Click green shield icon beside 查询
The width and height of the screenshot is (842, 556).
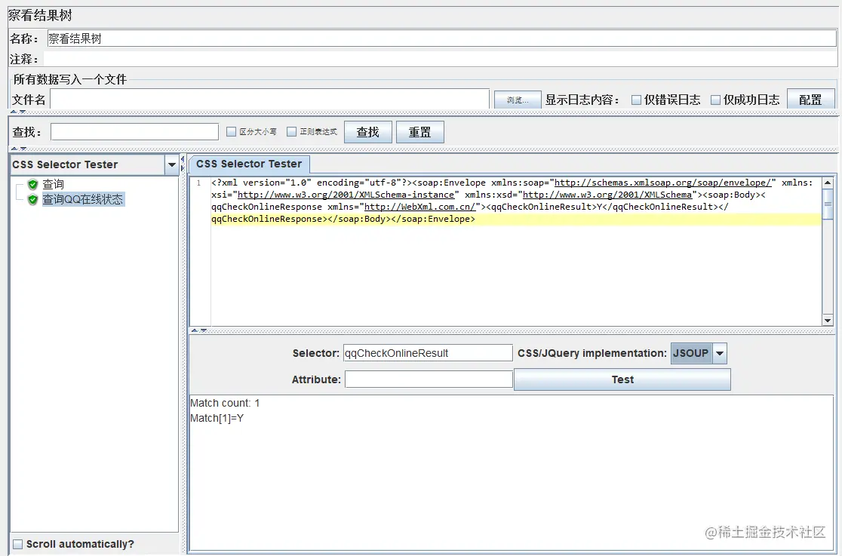coord(32,184)
